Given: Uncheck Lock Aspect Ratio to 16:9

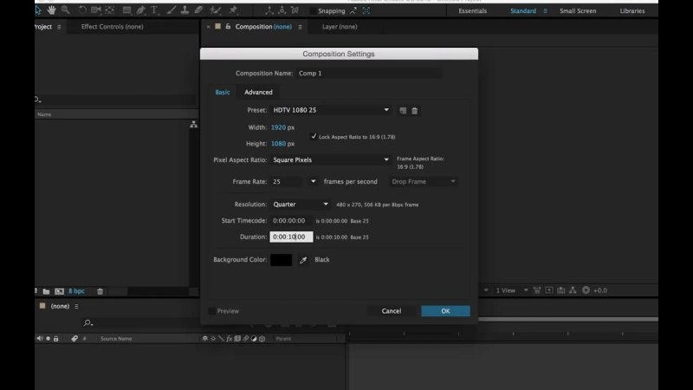Looking at the screenshot, I should tap(314, 136).
